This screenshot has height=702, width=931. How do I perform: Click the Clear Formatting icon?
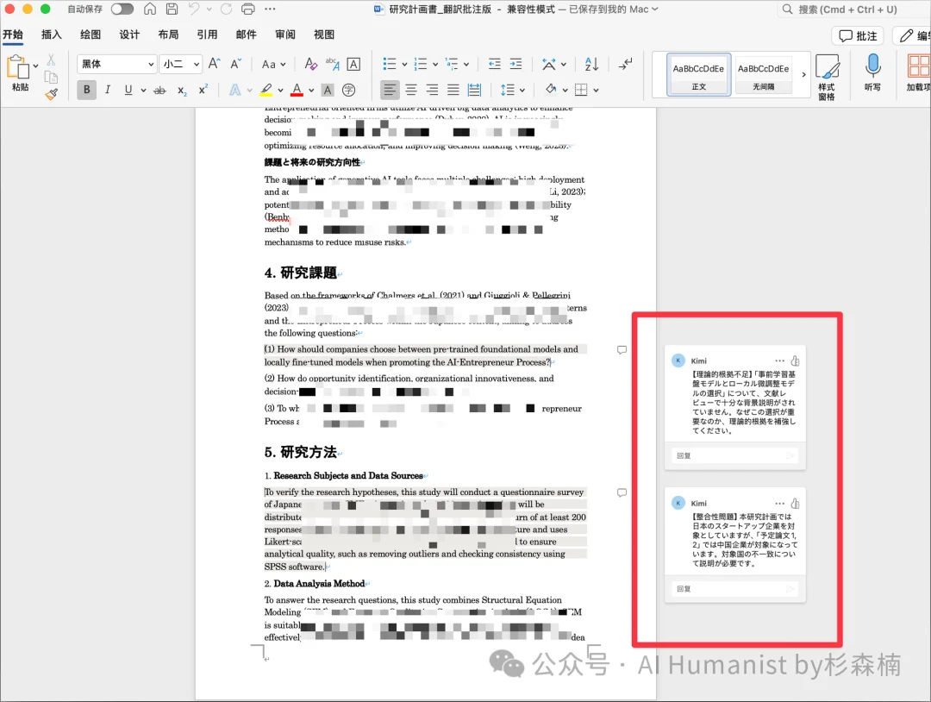point(310,64)
